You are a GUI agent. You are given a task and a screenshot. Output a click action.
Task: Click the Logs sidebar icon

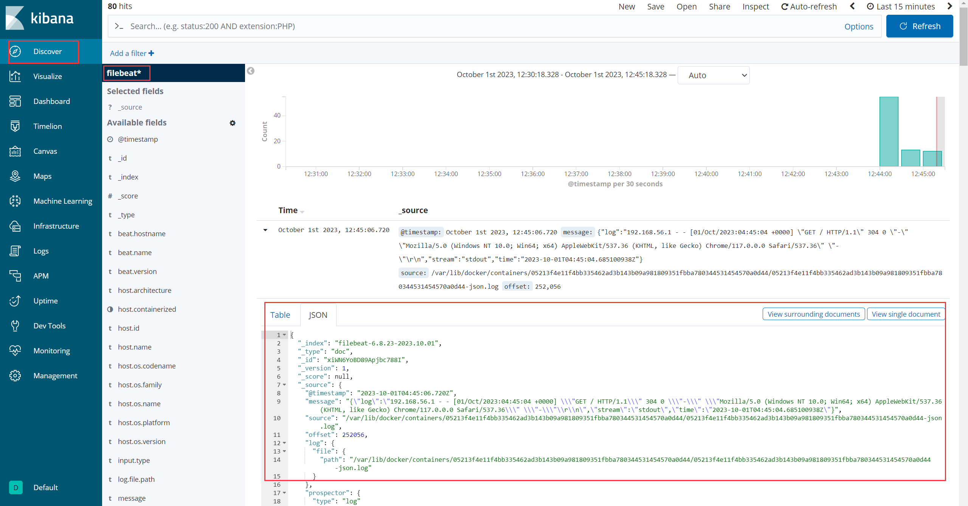tap(16, 251)
